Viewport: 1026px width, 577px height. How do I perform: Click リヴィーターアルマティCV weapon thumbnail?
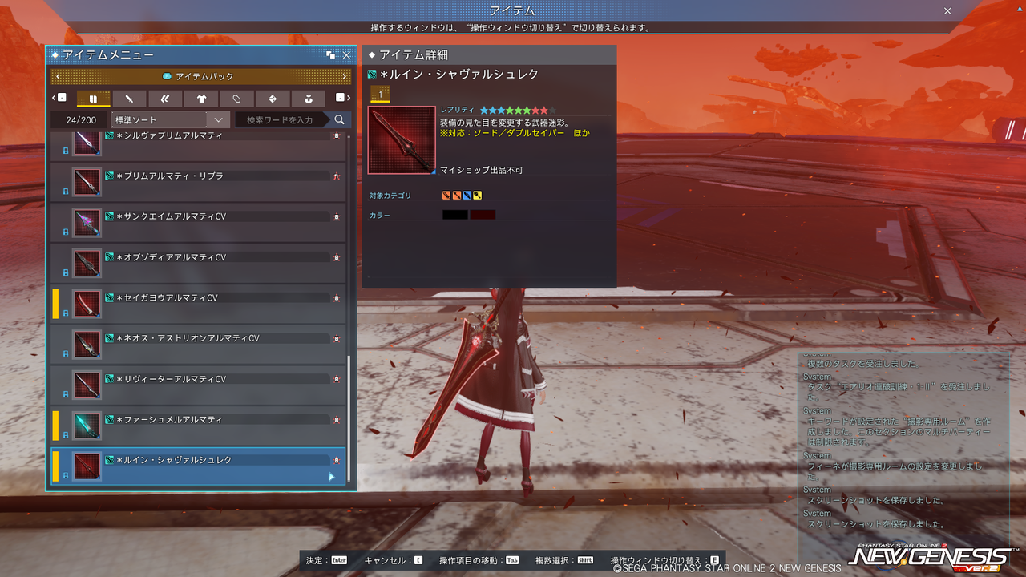(x=87, y=385)
